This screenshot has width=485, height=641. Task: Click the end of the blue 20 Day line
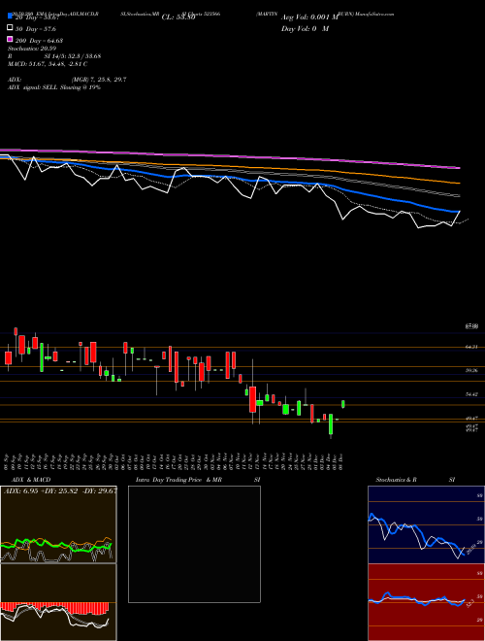tap(459, 212)
